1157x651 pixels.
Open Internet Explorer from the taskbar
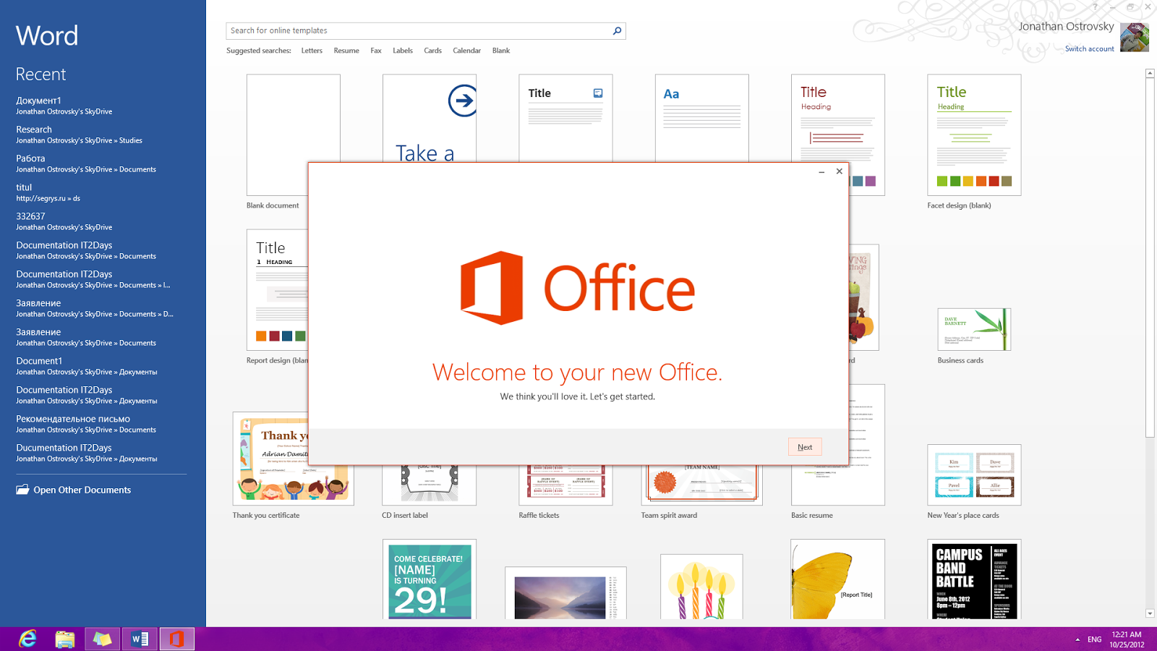coord(27,639)
